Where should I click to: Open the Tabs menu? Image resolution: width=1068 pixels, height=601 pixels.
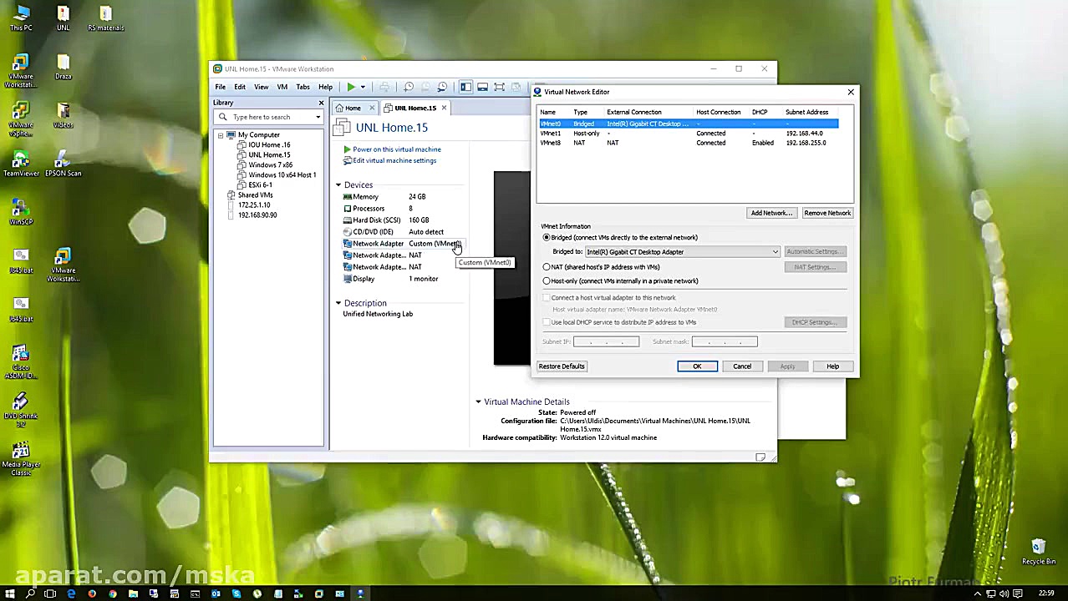[303, 87]
